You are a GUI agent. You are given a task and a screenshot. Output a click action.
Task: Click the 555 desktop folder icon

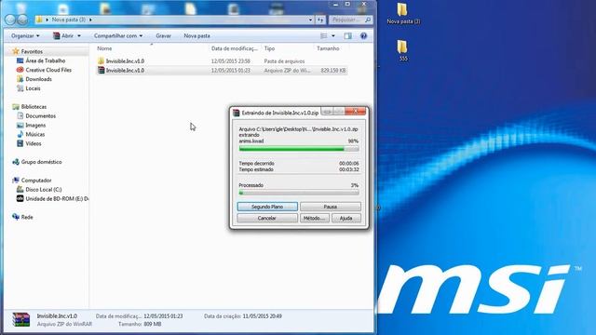click(x=402, y=47)
